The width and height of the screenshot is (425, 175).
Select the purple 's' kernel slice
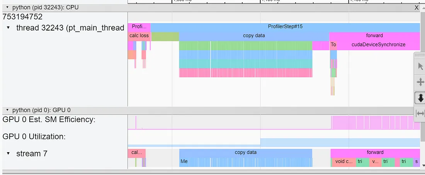416,162
